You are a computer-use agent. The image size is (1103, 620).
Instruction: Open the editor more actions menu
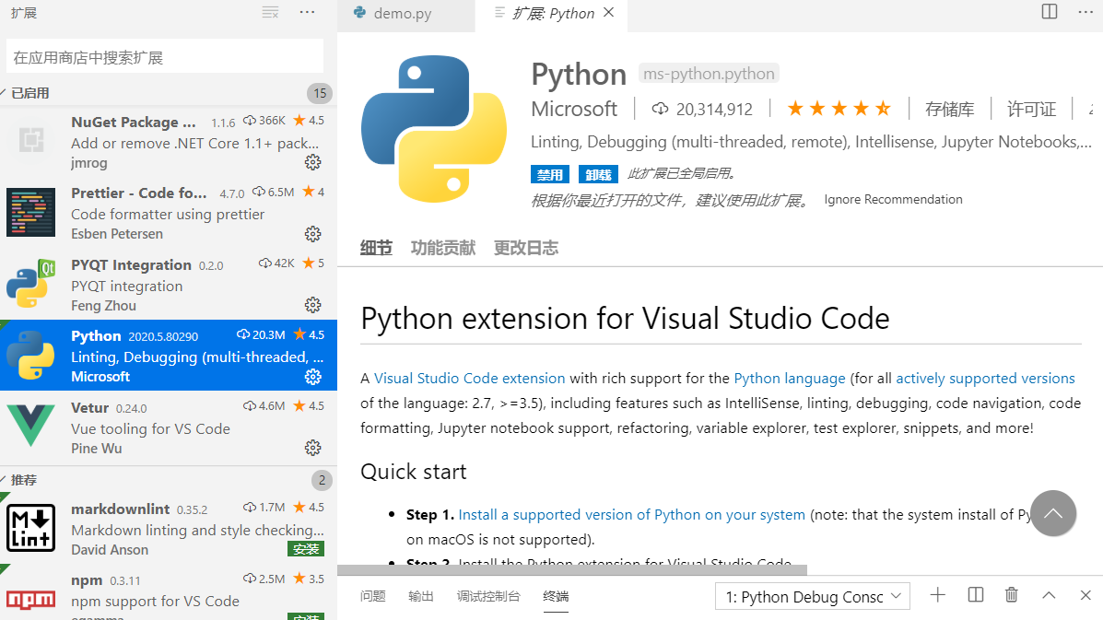[x=1086, y=12]
